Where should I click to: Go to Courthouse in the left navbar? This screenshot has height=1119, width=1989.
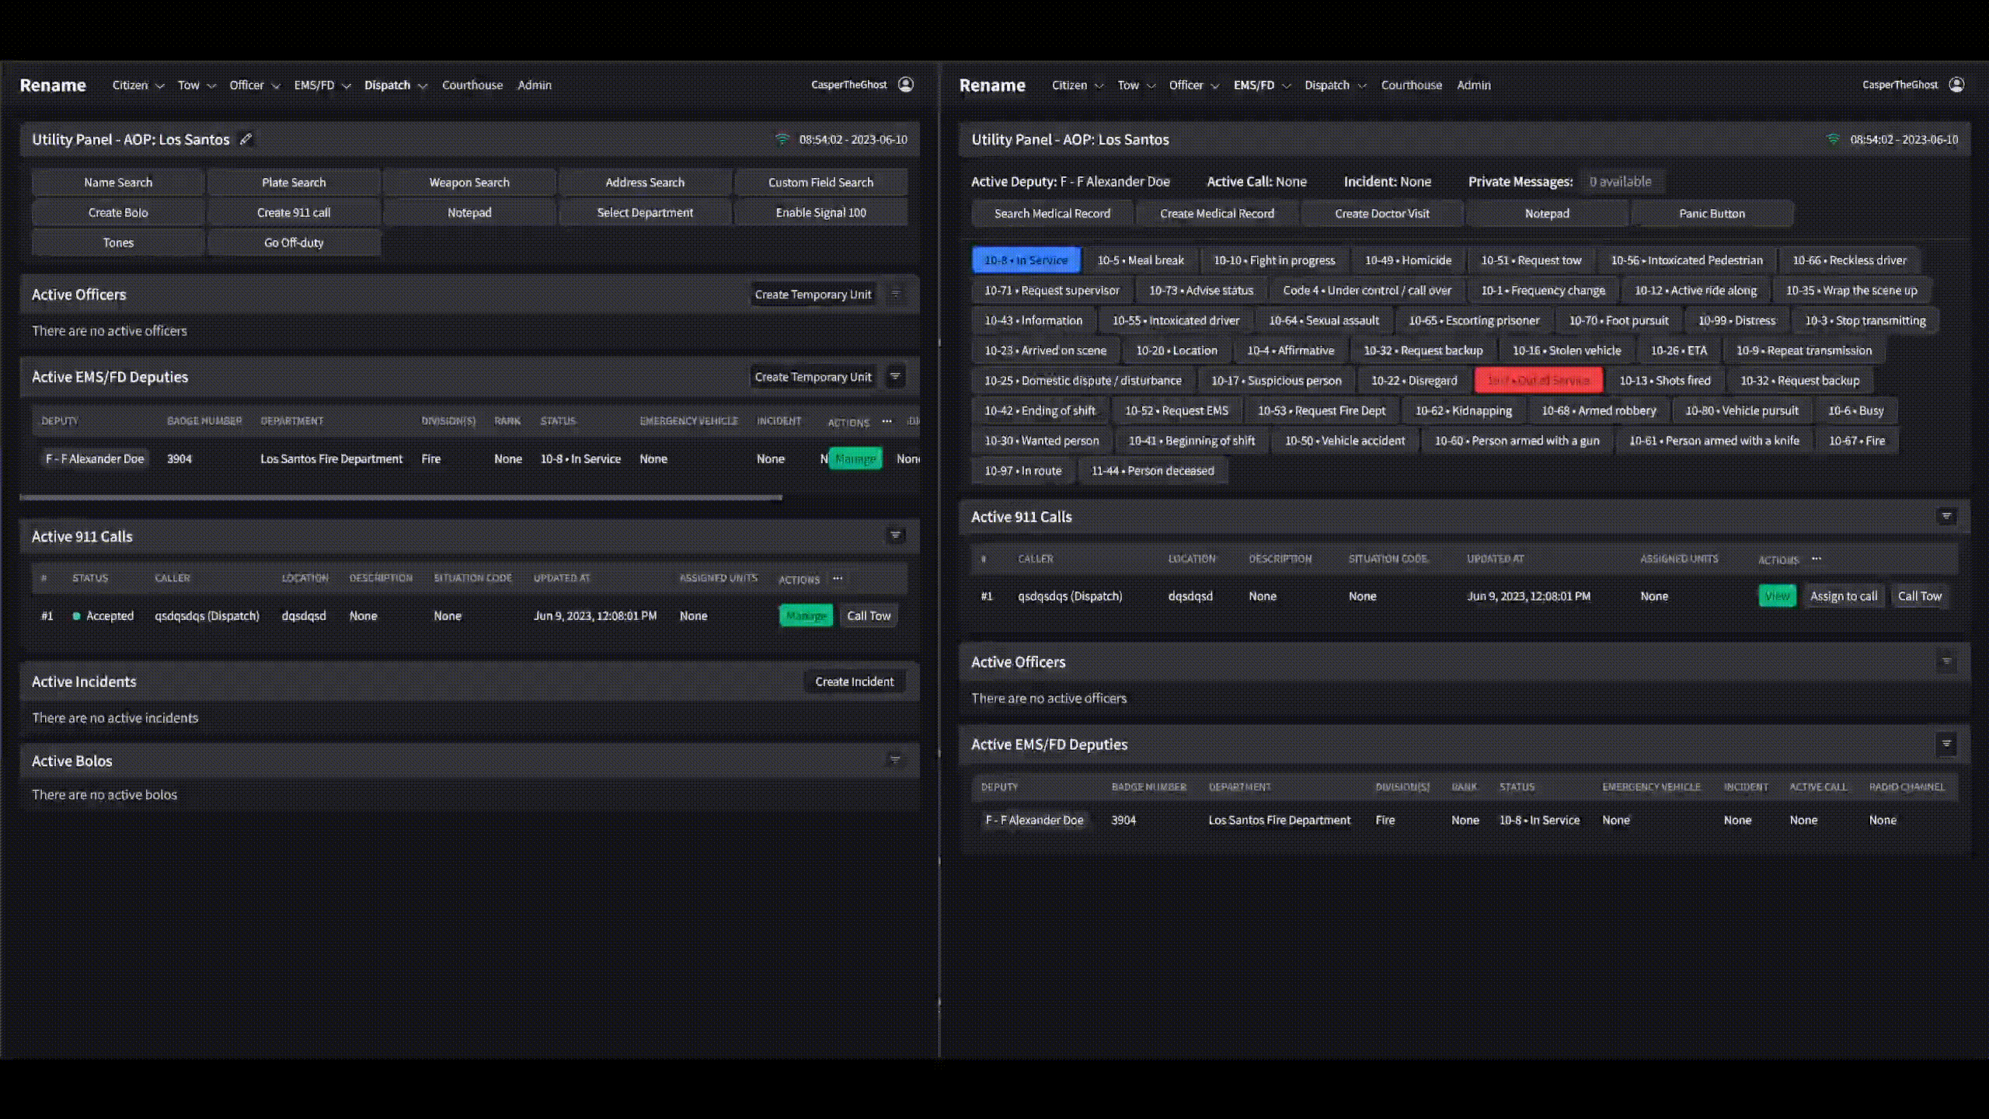point(472,85)
